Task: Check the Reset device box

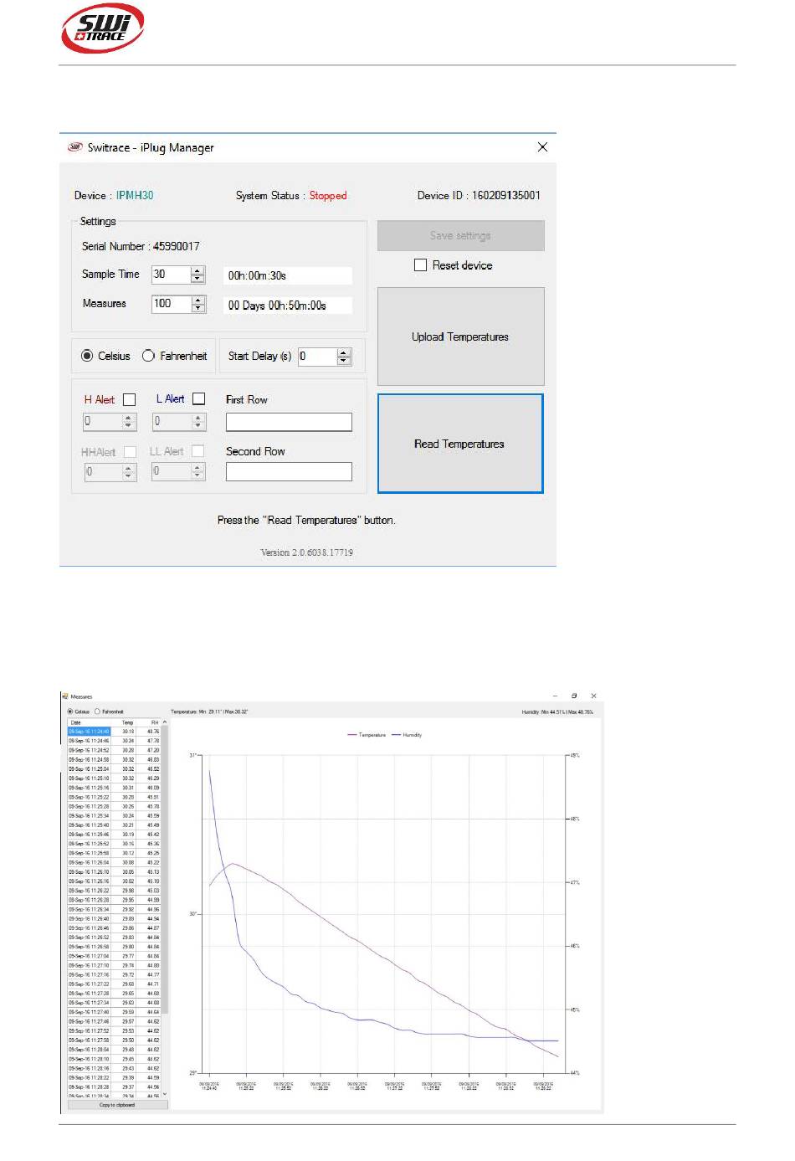Action: click(420, 265)
